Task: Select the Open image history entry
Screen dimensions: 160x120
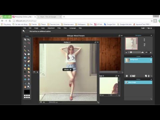Action: (x=138, y=82)
